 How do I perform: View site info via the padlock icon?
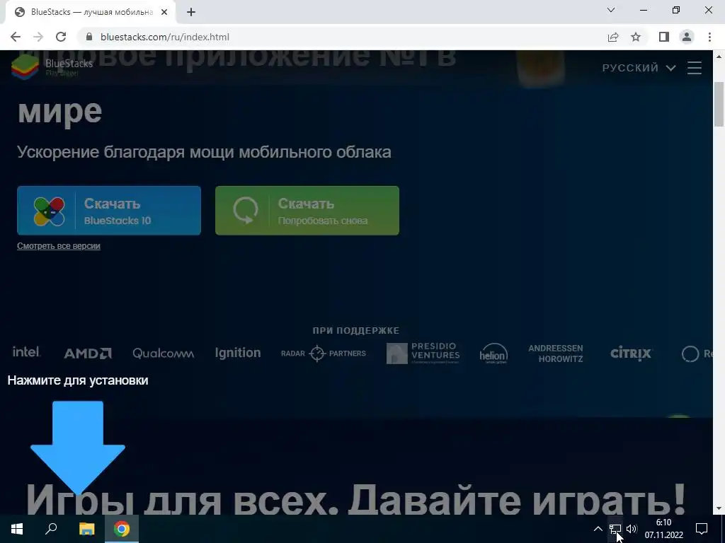click(x=89, y=37)
